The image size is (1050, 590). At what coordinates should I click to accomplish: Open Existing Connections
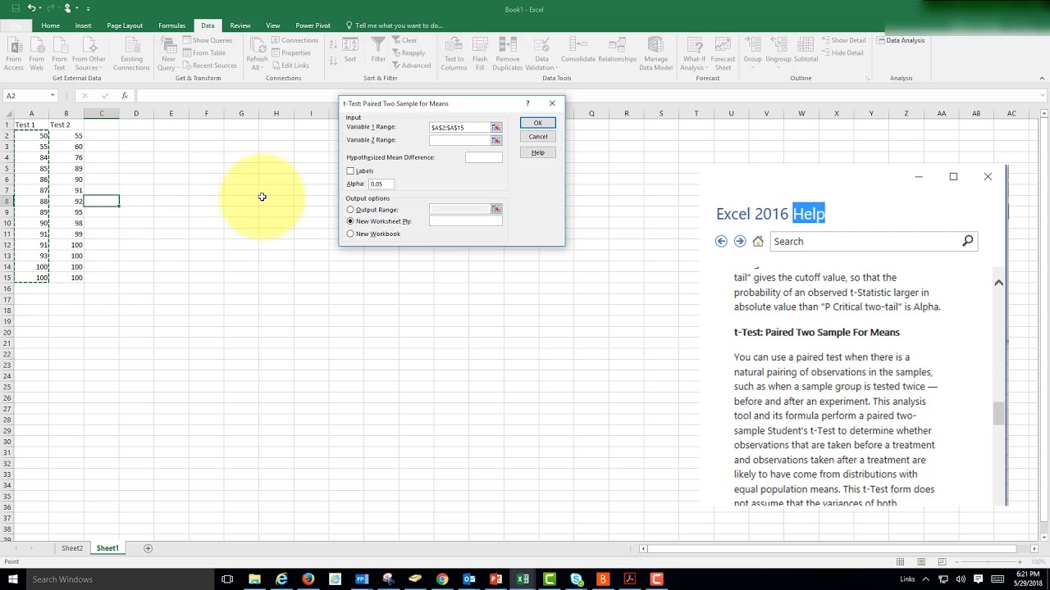(131, 53)
